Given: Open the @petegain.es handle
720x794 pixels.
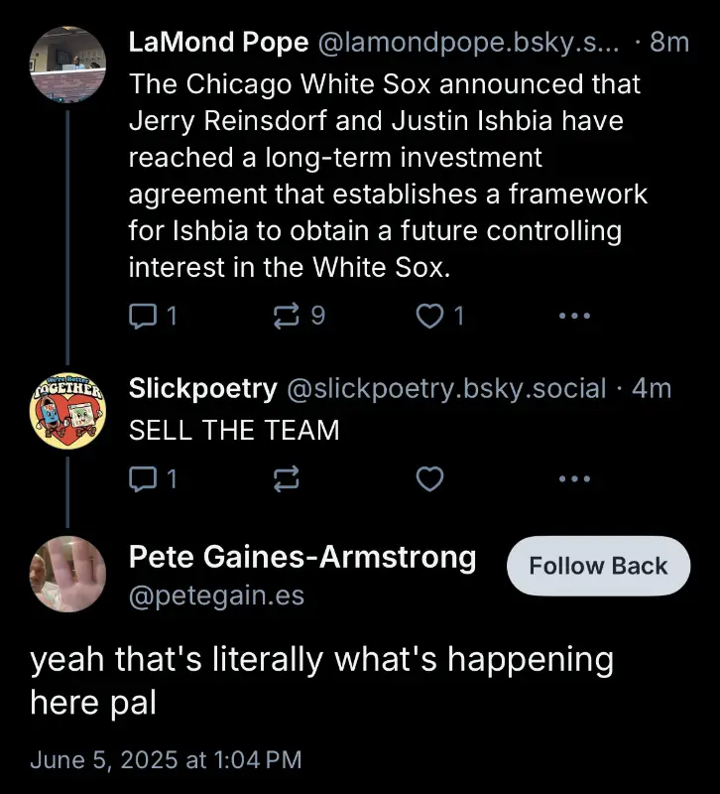Looking at the screenshot, I should click(216, 595).
